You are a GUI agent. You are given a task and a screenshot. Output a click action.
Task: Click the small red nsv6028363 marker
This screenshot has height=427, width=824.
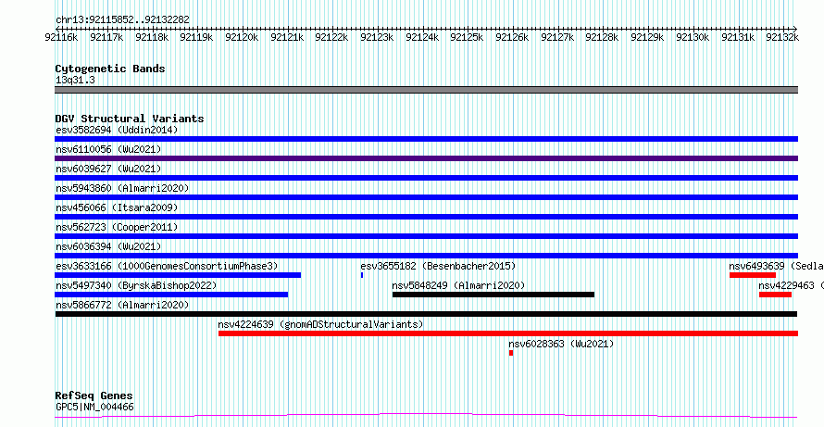pyautogui.click(x=511, y=353)
